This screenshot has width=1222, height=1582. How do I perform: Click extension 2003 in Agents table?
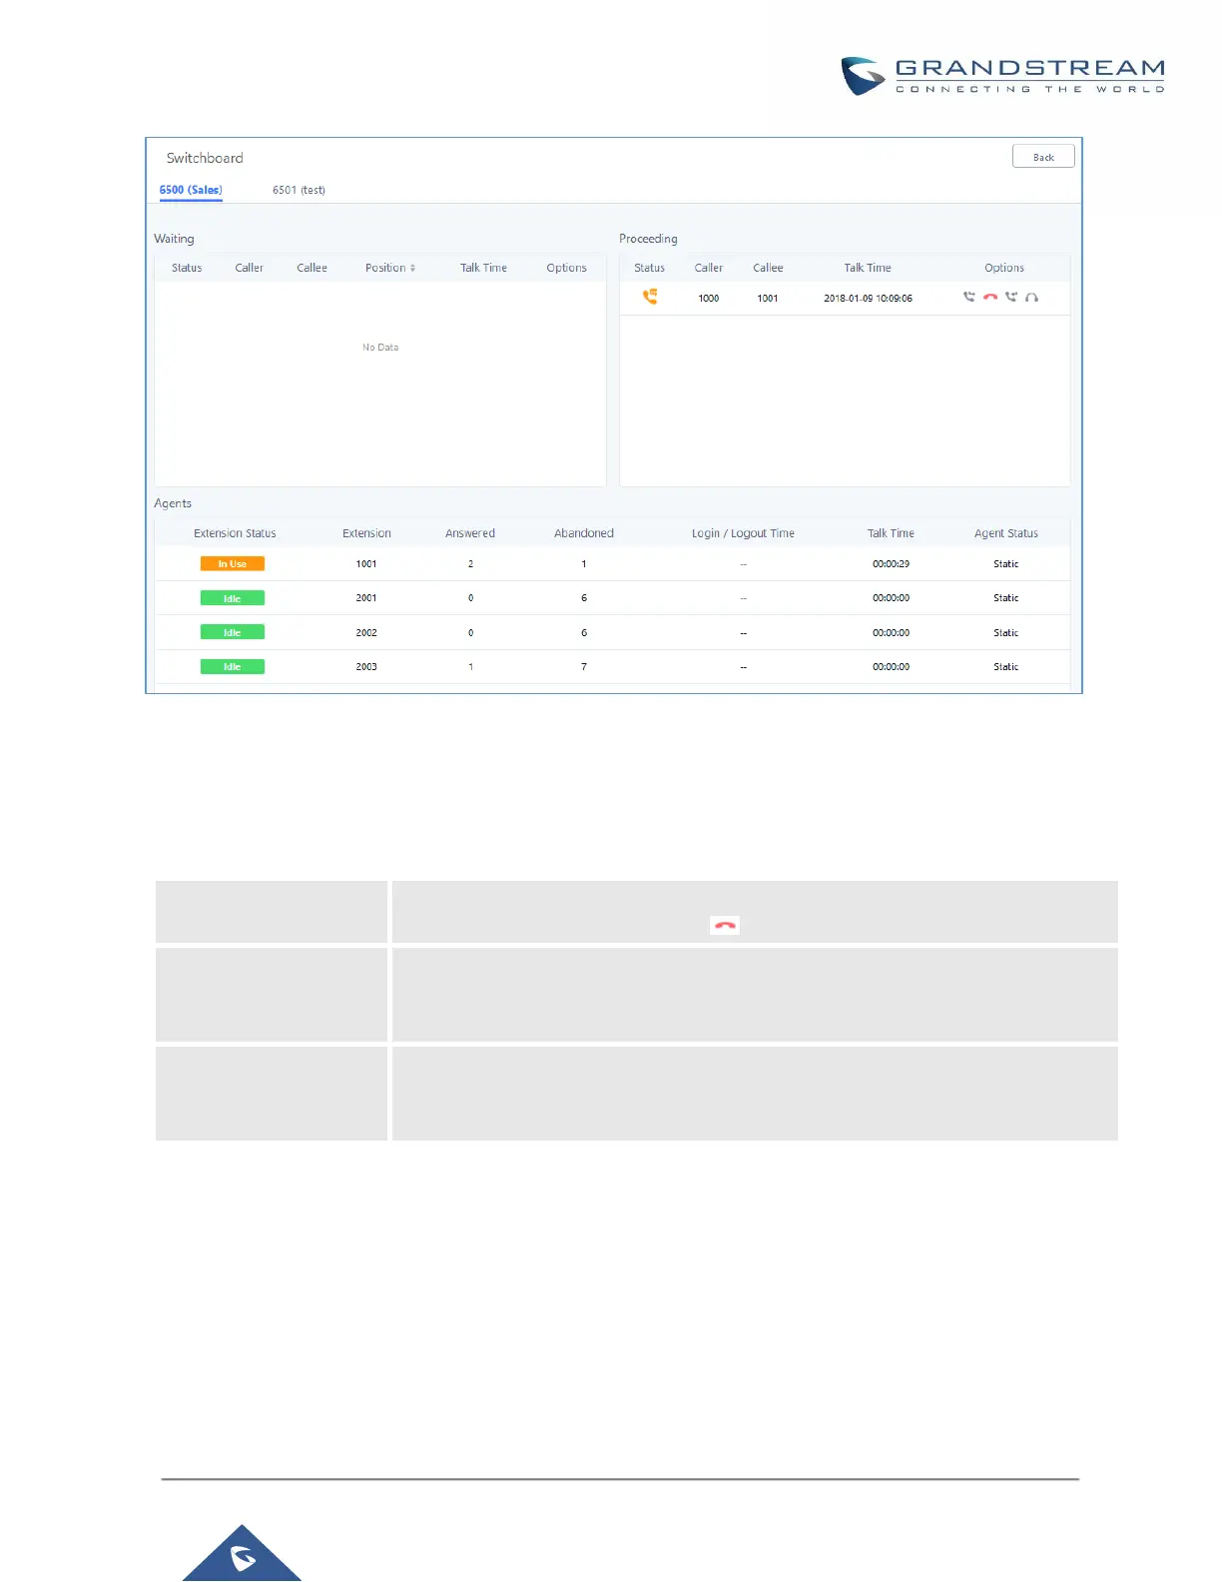366,666
